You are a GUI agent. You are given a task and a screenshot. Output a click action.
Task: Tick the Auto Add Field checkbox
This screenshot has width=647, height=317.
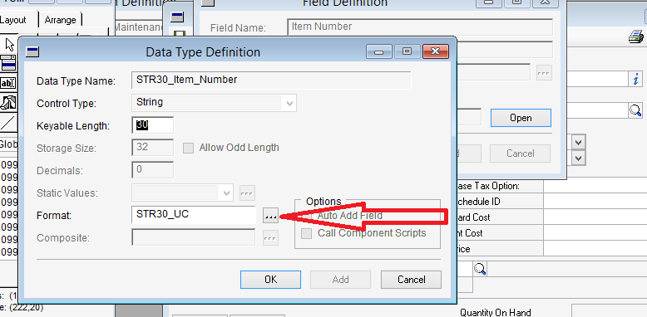coord(306,216)
